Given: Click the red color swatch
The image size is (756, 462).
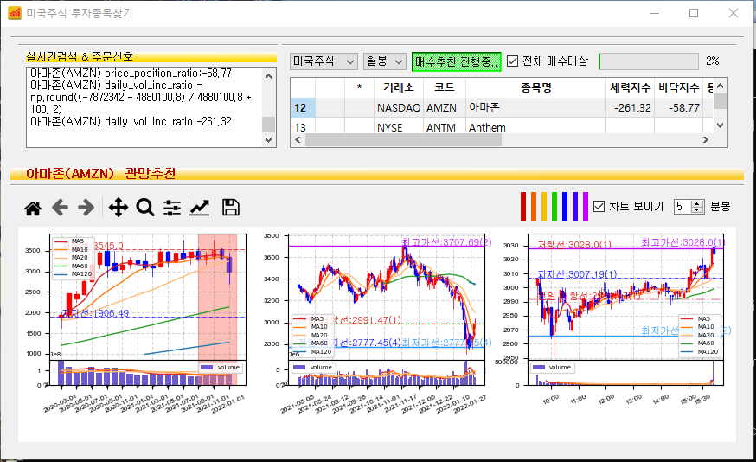Looking at the screenshot, I should (523, 207).
